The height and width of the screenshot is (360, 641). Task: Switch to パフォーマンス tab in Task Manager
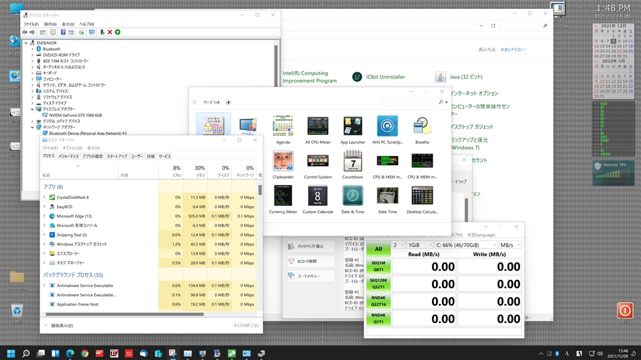[68, 157]
